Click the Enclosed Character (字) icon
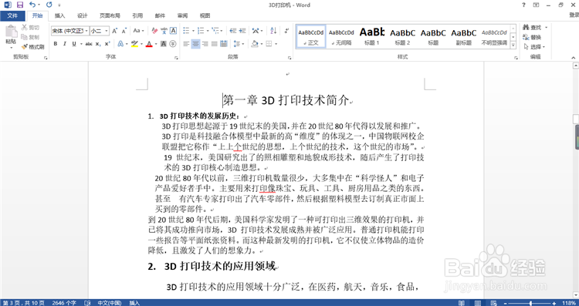The image size is (579, 306). [x=172, y=44]
